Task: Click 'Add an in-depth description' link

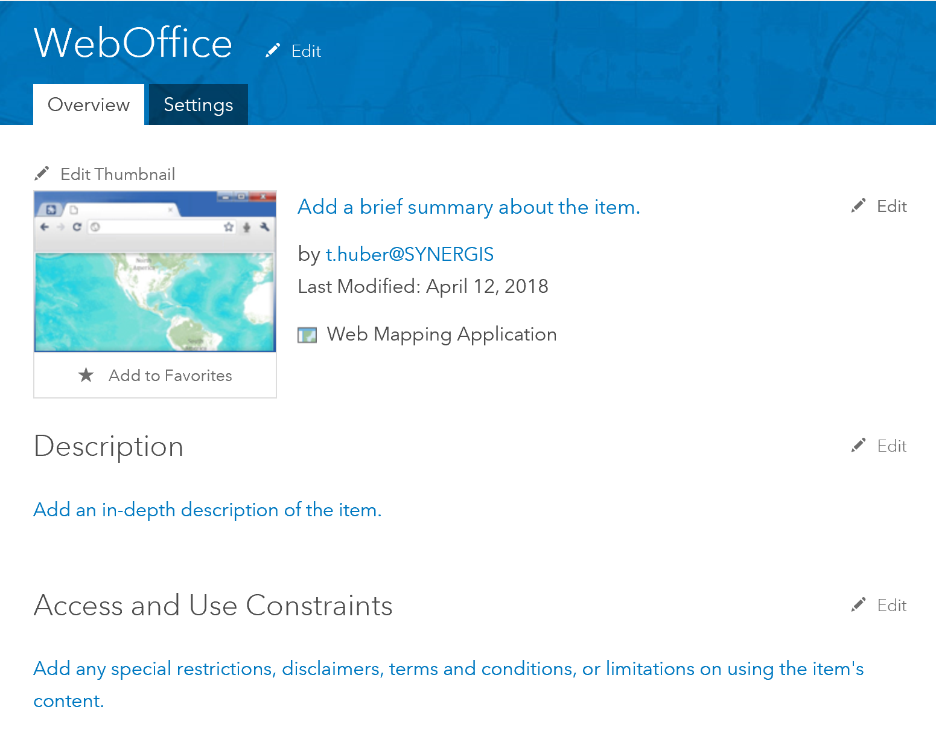Action: [207, 510]
